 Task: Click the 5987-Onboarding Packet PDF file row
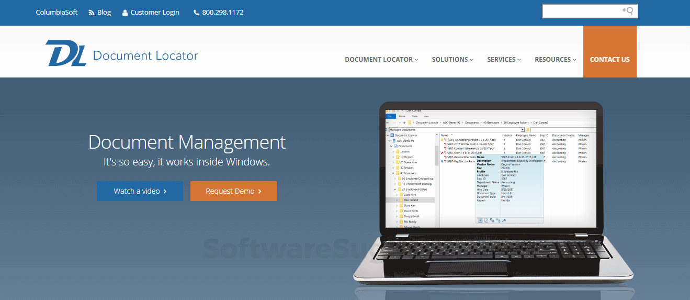click(469, 140)
